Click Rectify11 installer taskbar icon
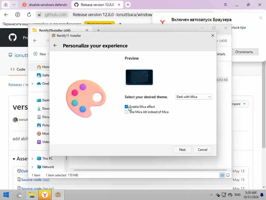266x200 pixels. click(58, 195)
